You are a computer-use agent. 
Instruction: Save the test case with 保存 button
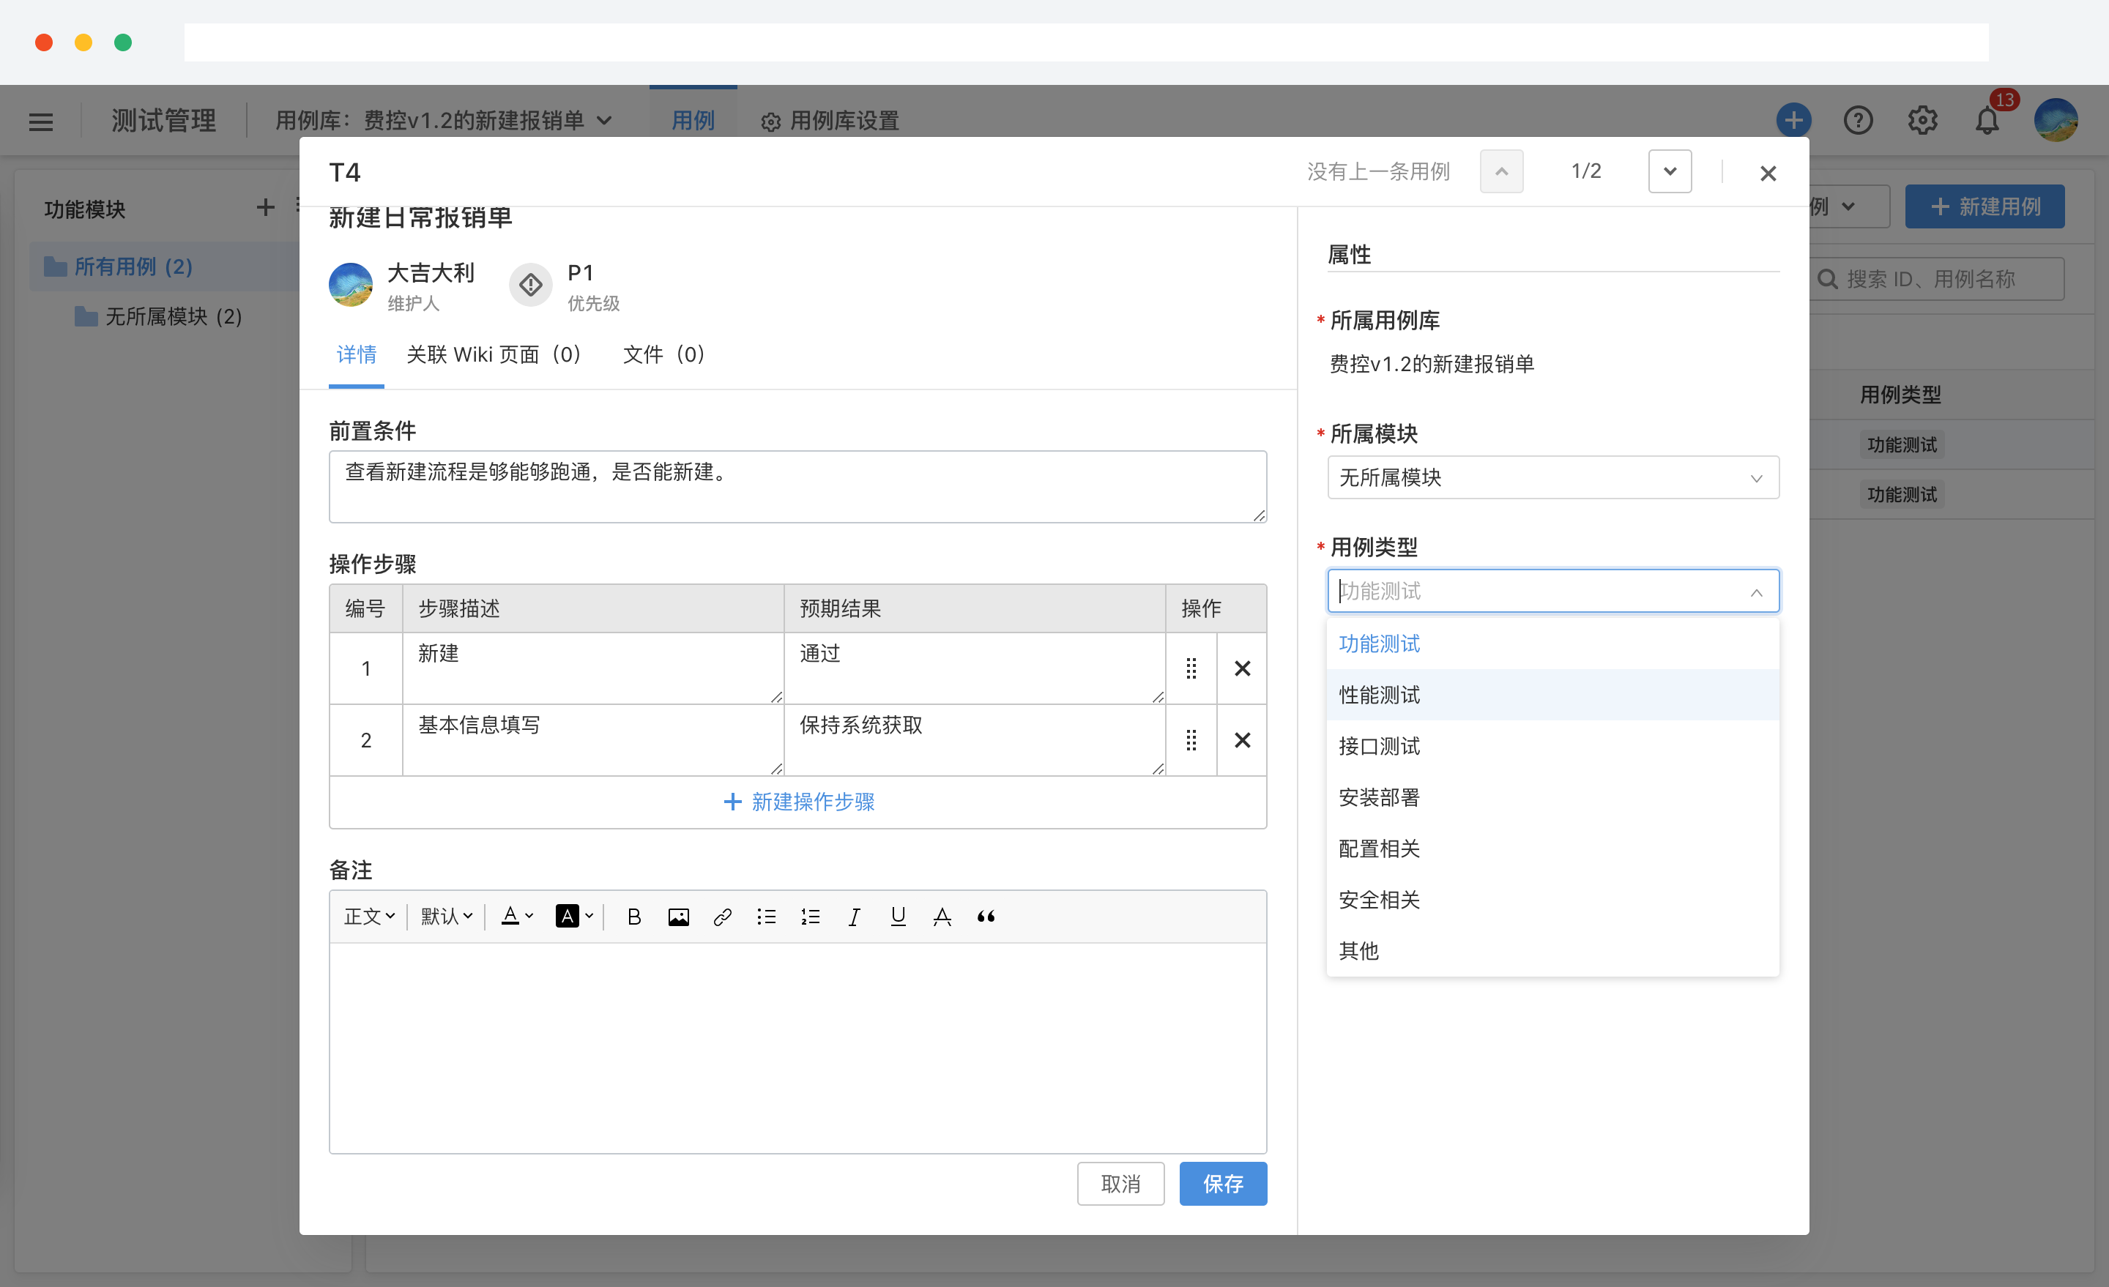coord(1222,1184)
